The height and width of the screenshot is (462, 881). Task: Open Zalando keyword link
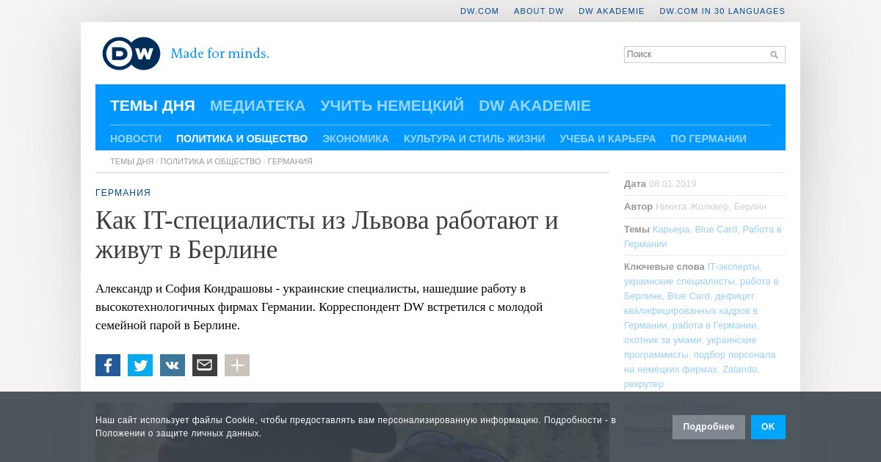coord(739,370)
